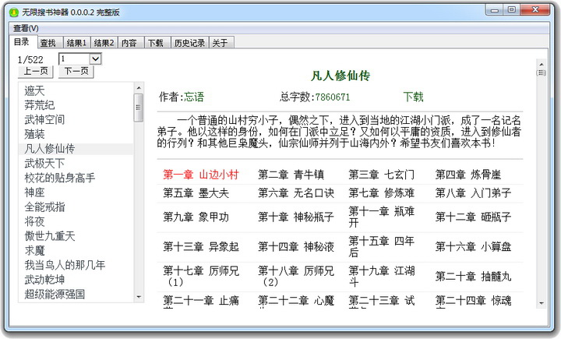Viewport: 561px width, 339px height.
Task: Open chapter 第十九章 江湖斗
Action: point(381,277)
